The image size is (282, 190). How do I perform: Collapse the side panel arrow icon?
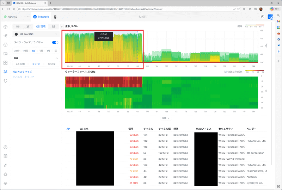[62, 27]
